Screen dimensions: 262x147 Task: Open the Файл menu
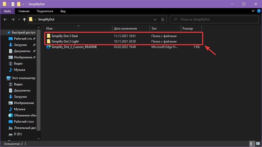[8, 11]
